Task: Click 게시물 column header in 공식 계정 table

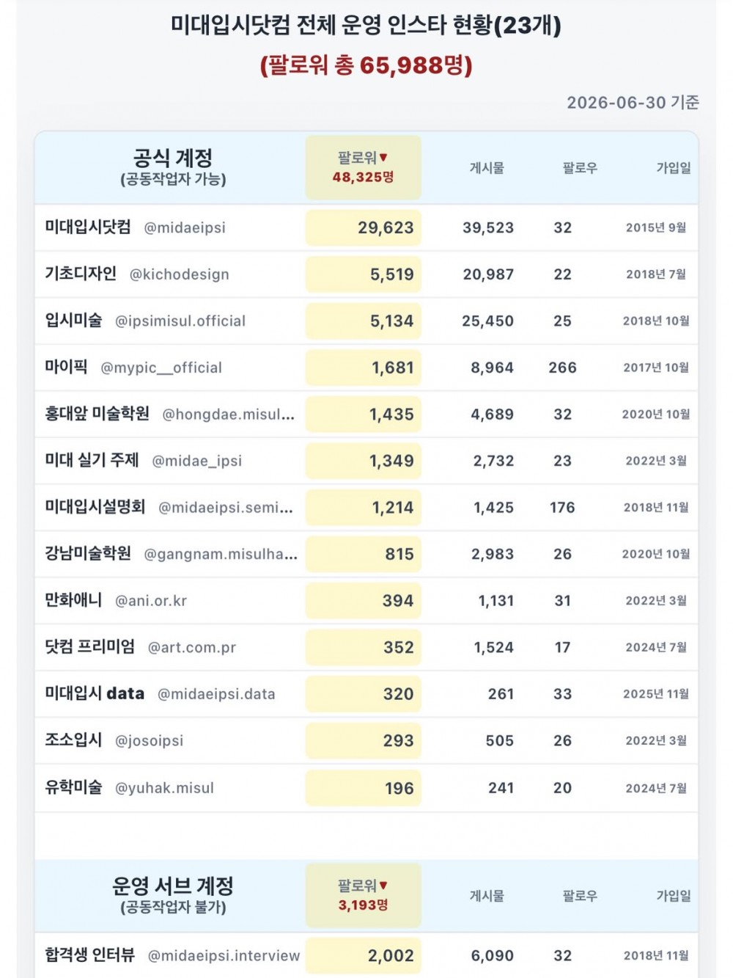Action: tap(487, 168)
